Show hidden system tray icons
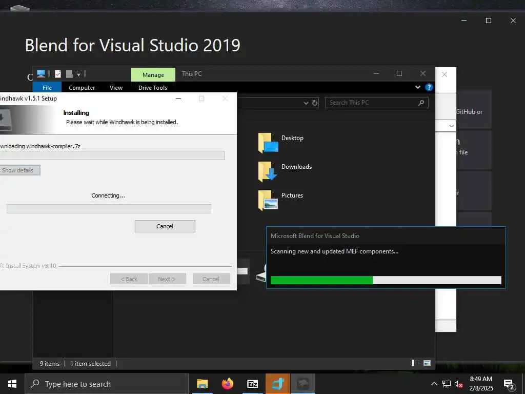The height and width of the screenshot is (394, 525). click(434, 384)
